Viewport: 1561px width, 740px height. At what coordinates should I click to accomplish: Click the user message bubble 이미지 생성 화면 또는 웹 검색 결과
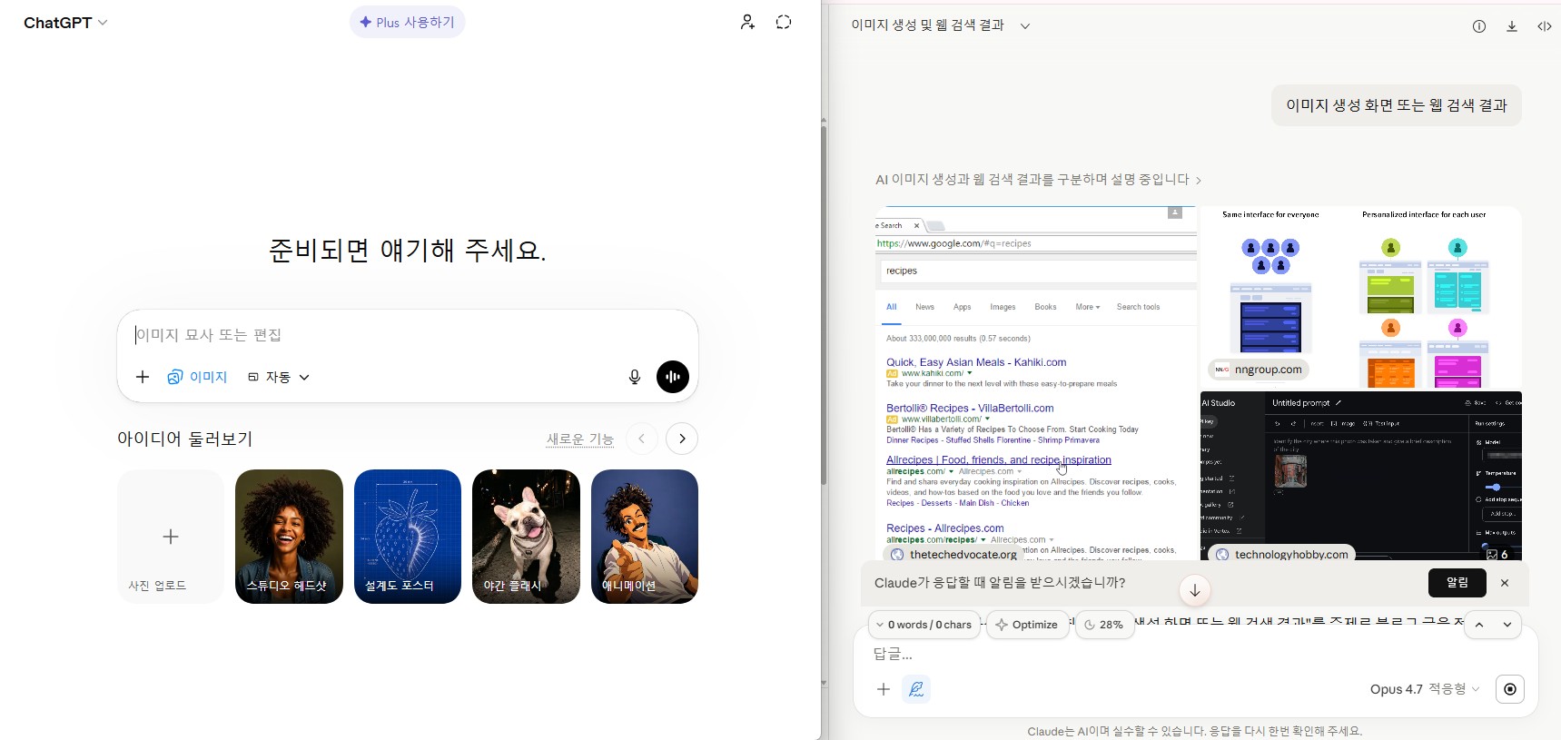pos(1397,105)
